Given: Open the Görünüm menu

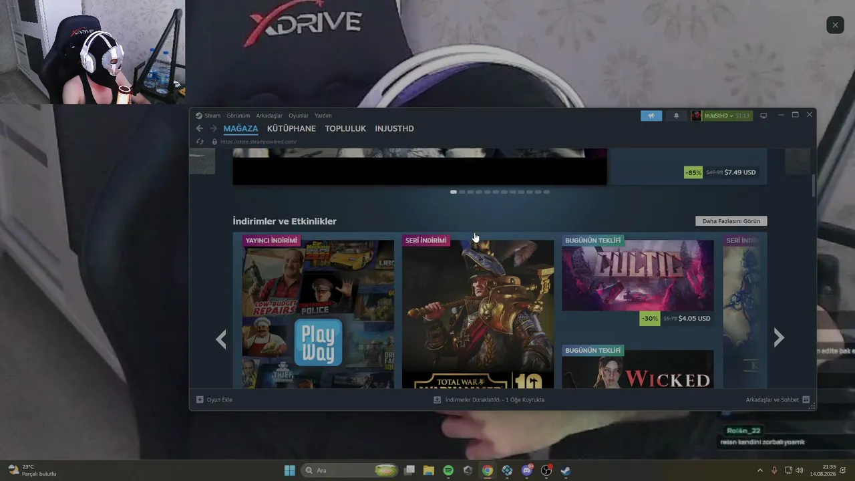Looking at the screenshot, I should pyautogui.click(x=238, y=116).
